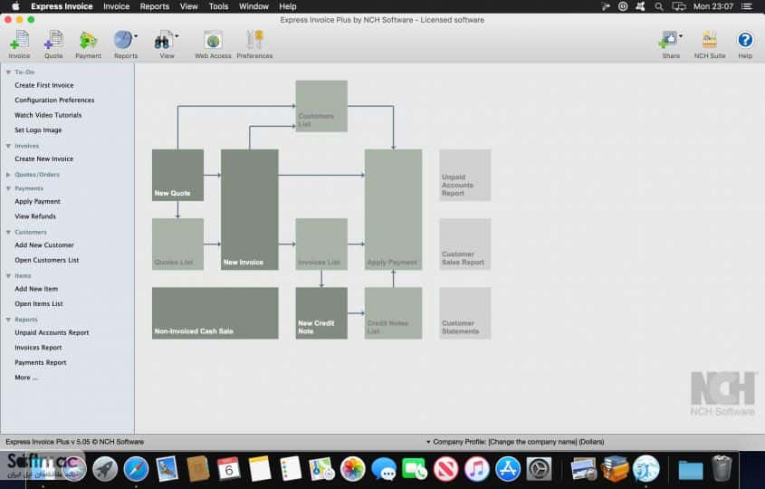Open Share toolbar dropdown arrow

(x=681, y=36)
